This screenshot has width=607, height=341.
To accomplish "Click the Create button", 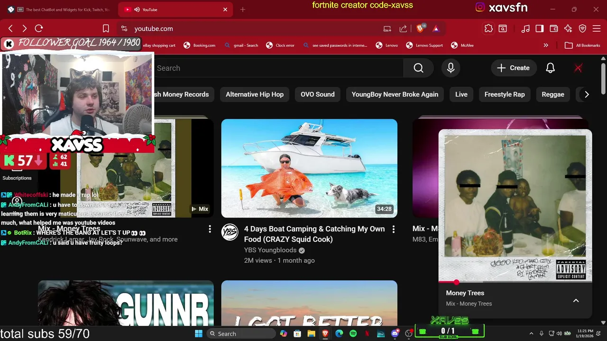I will click(513, 68).
